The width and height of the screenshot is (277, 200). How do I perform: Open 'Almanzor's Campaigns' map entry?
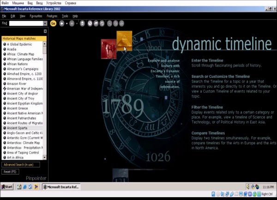[23, 69]
